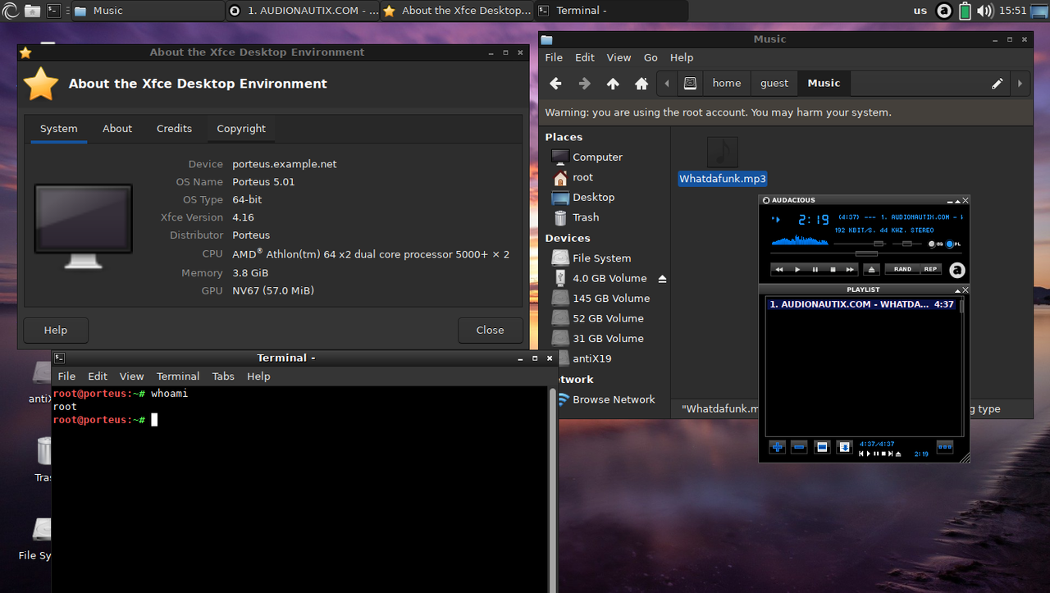Toggle the Audacious shuffle RAND button
The height and width of the screenshot is (593, 1050).
(x=902, y=269)
